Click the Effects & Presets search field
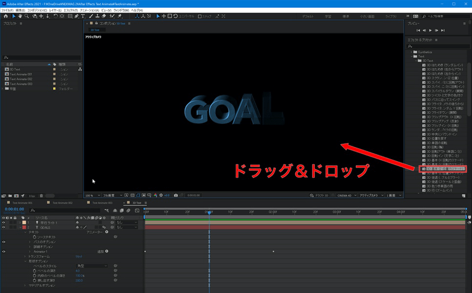The image size is (472, 293). (x=438, y=46)
